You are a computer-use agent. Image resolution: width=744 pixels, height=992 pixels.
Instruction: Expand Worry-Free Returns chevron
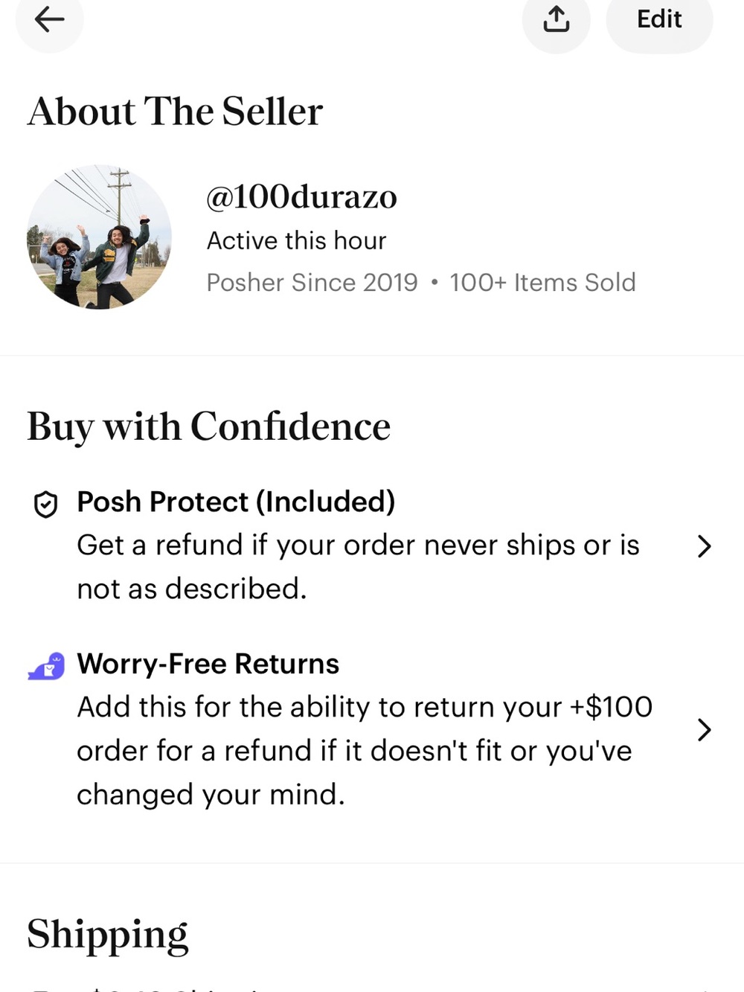pos(704,730)
